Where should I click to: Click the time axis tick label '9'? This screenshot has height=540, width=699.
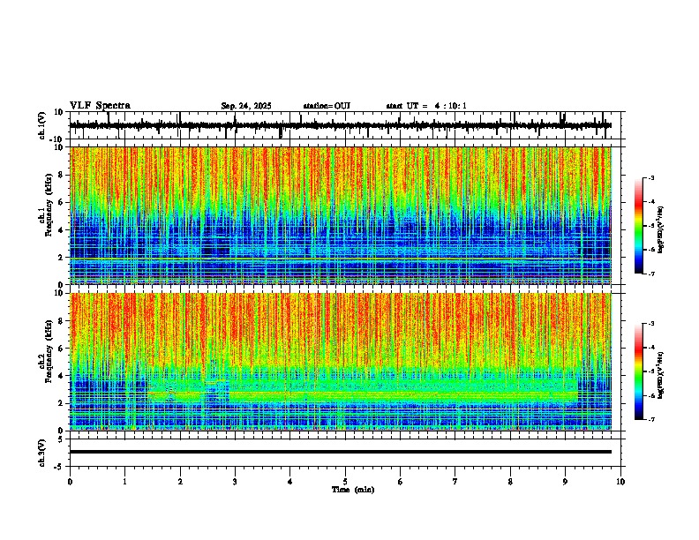coord(565,482)
